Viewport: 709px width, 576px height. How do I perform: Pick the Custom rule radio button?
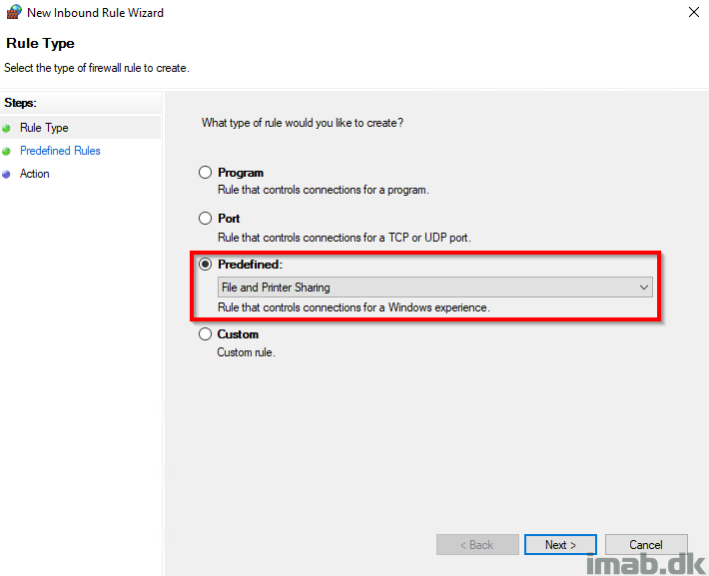[206, 334]
